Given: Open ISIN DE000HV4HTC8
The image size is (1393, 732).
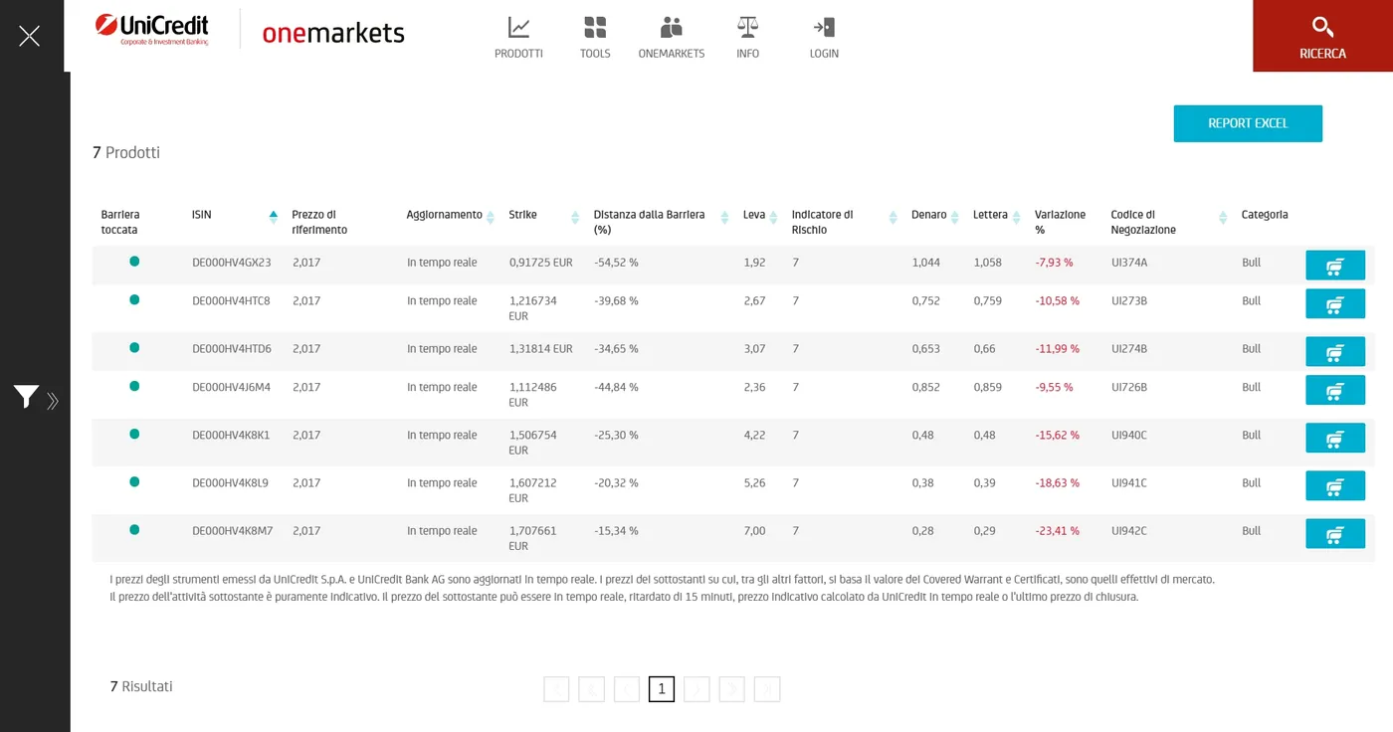Looking at the screenshot, I should click(x=231, y=300).
